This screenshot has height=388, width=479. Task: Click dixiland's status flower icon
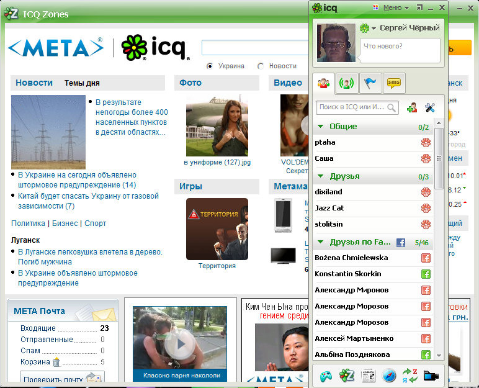(x=426, y=192)
